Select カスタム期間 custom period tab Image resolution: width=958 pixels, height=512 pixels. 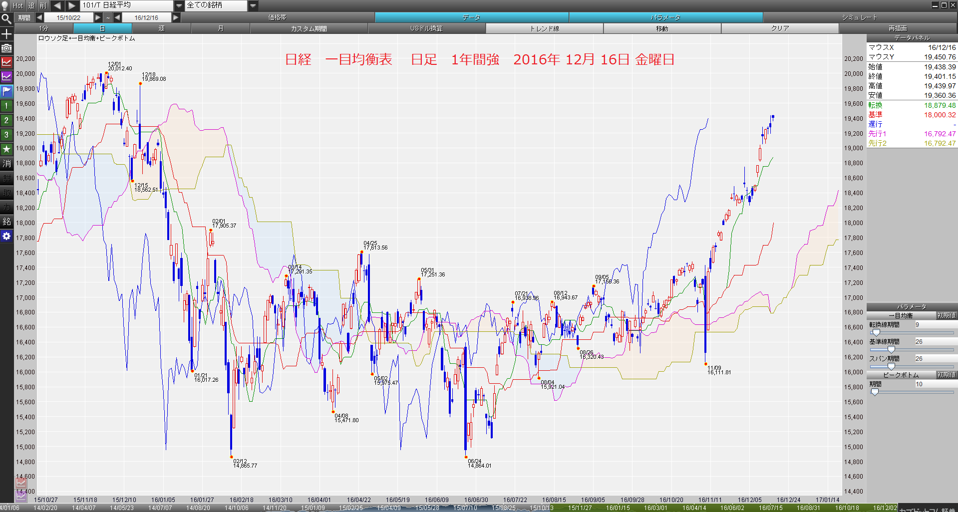click(309, 28)
